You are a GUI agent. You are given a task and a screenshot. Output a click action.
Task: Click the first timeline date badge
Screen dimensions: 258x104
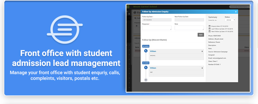146,46
